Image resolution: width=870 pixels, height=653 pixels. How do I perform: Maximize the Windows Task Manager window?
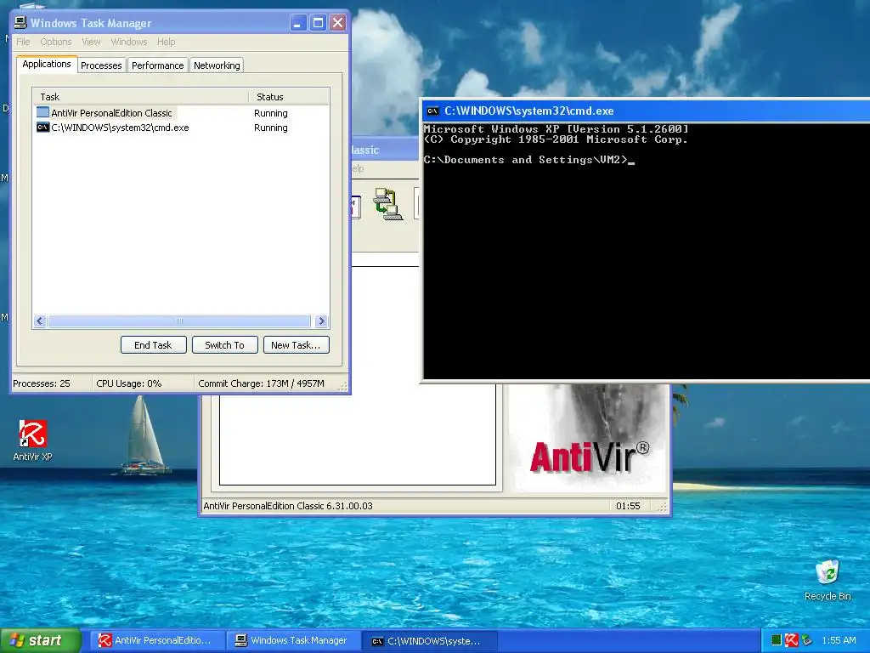coord(318,23)
